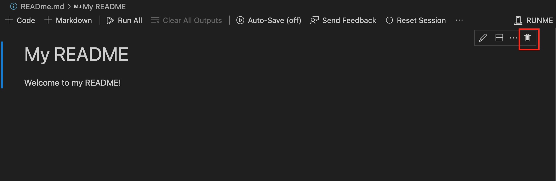Image resolution: width=556 pixels, height=181 pixels.
Task: Click the Auto-Save play icon in the toolbar
Action: coord(240,20)
